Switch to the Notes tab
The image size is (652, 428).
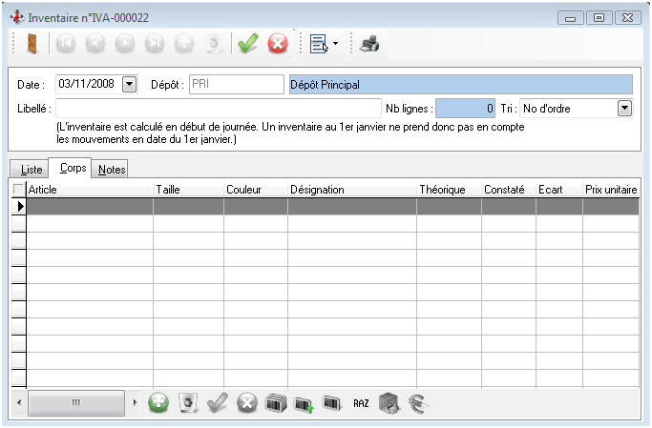[x=112, y=169]
